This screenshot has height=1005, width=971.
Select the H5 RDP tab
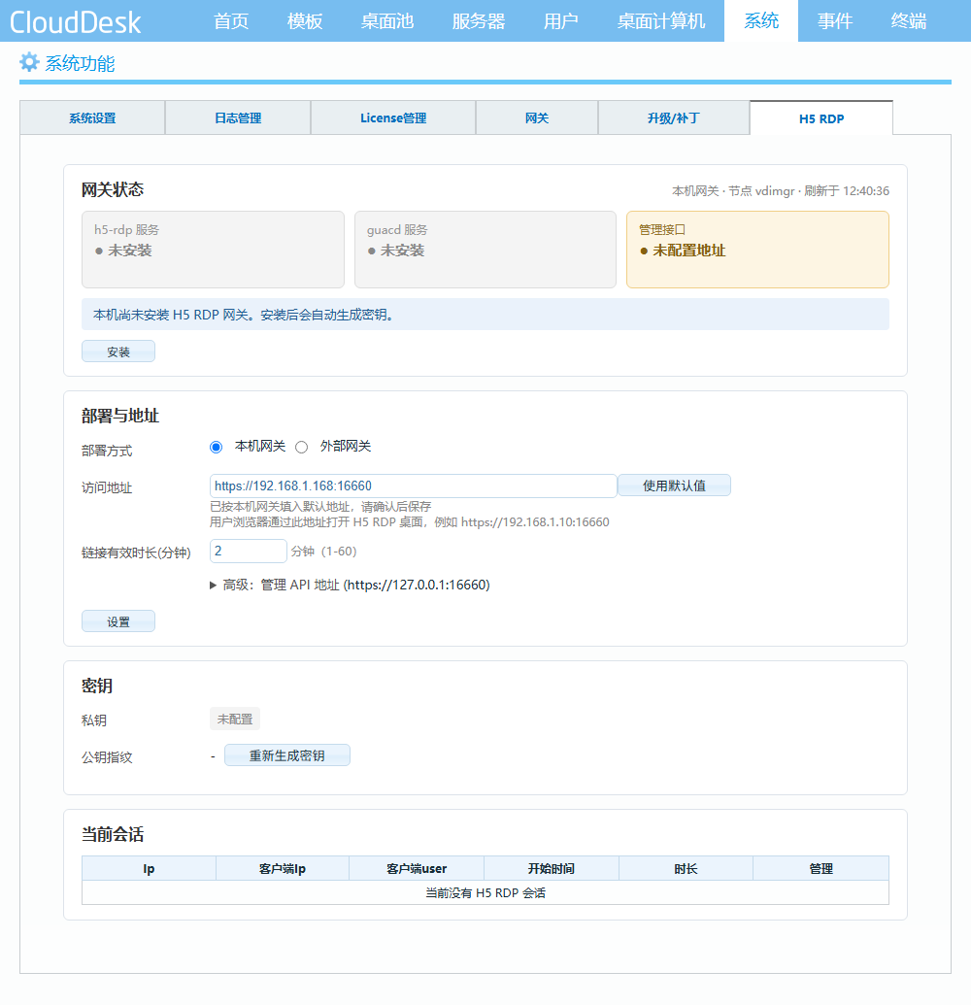click(x=821, y=118)
